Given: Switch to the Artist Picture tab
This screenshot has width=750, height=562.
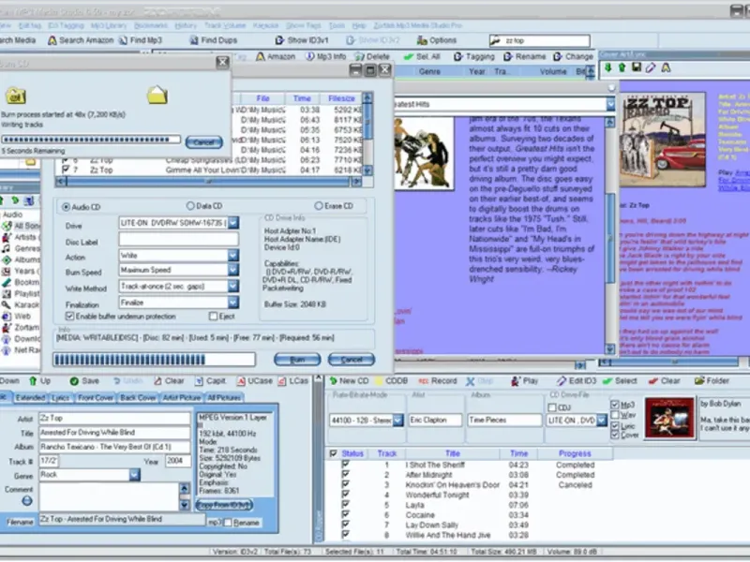Looking at the screenshot, I should (x=182, y=397).
